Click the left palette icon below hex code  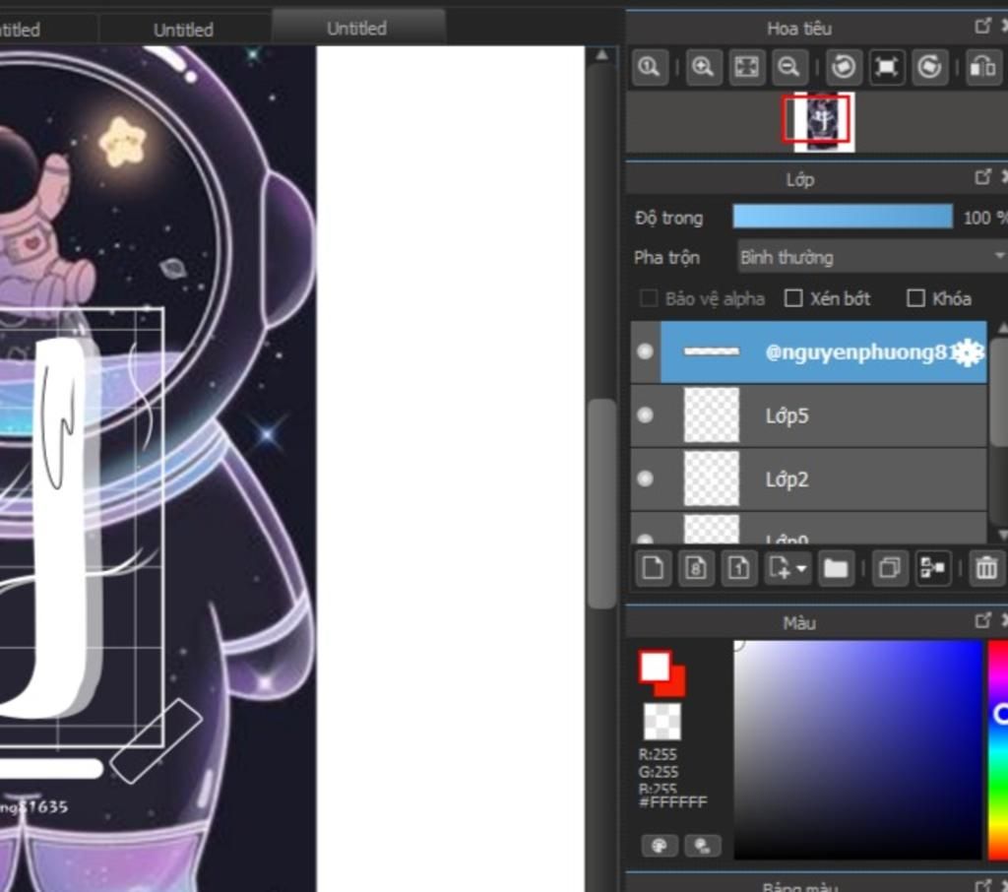point(659,846)
